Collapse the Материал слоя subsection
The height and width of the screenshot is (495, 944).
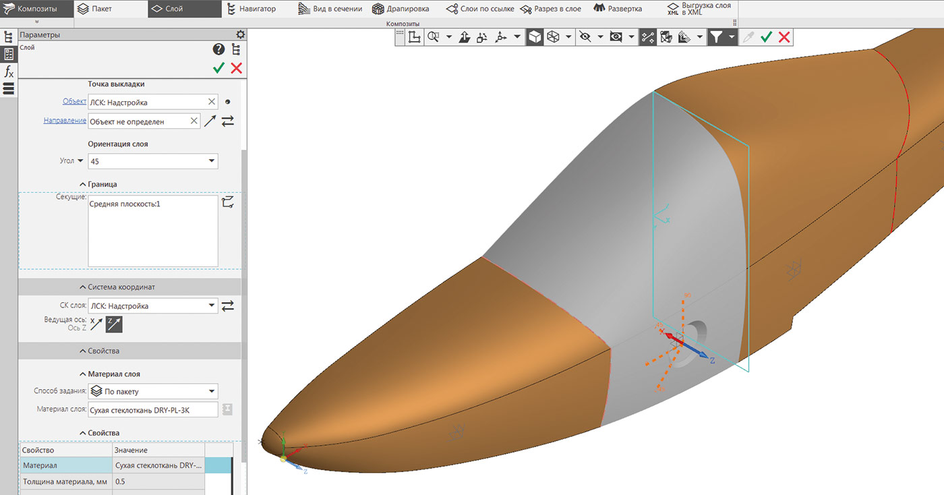coord(110,374)
